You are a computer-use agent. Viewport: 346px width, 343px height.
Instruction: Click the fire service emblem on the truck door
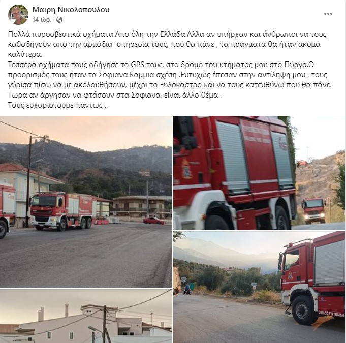(186, 169)
